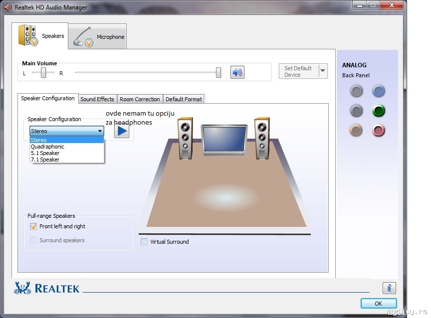Open the Default Format tab
Viewport: 431px width, 318px height.
point(184,99)
